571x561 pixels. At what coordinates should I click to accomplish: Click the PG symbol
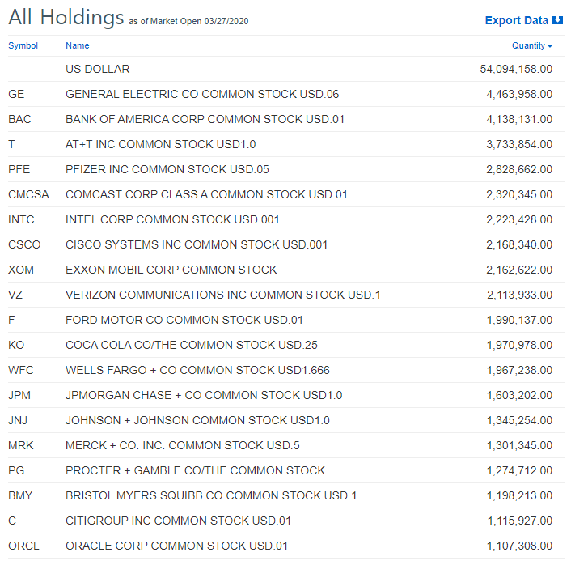(x=16, y=470)
